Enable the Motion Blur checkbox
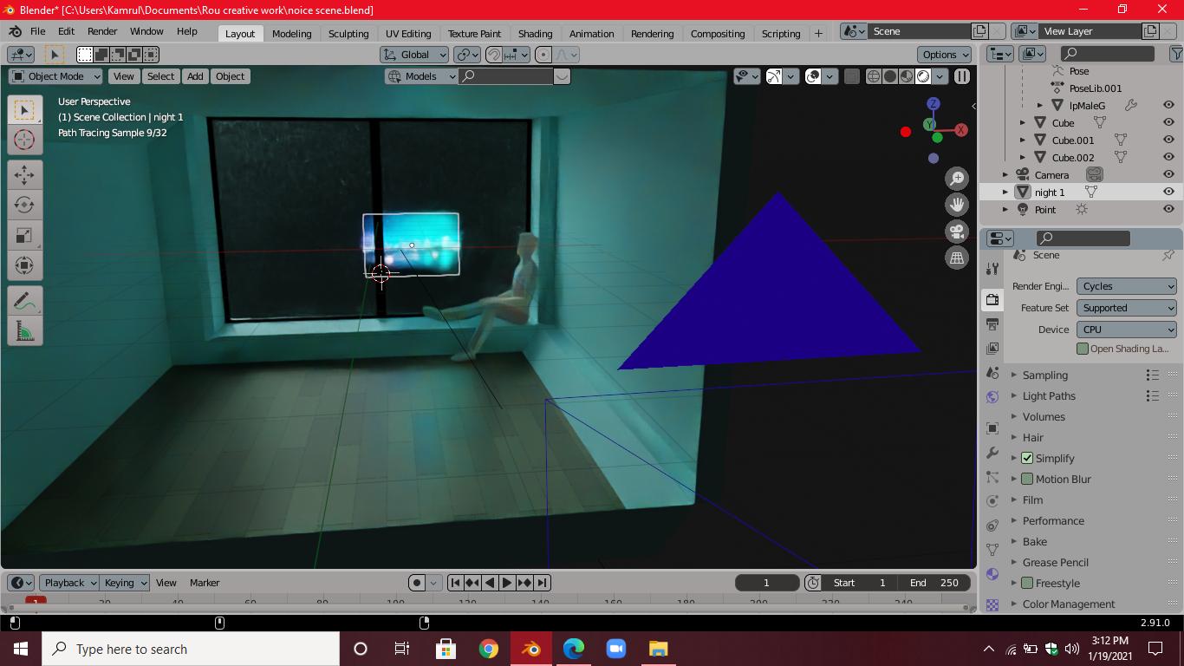The width and height of the screenshot is (1184, 666). 1027,479
